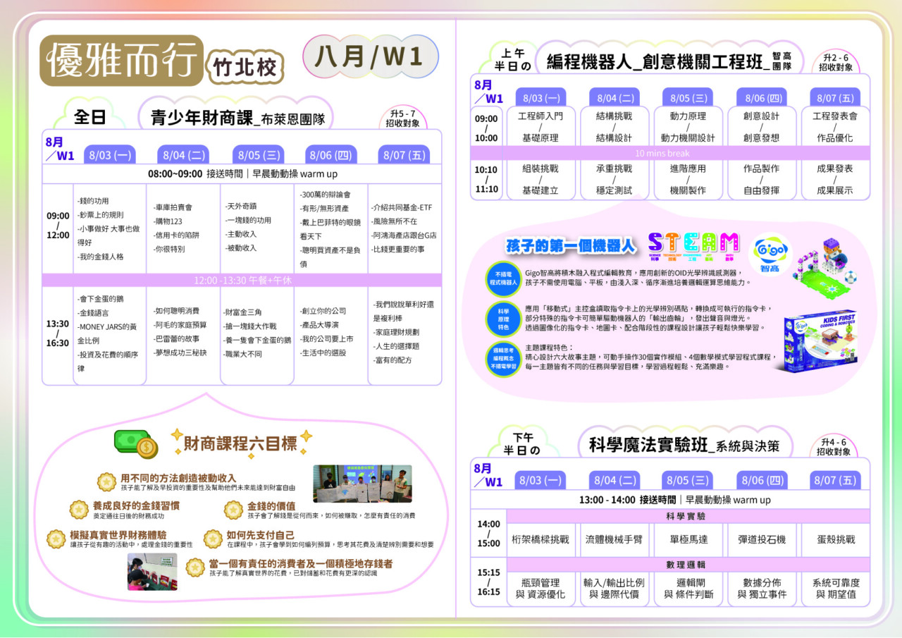Open the photo of students holding posters
902x638 pixels.
click(362, 484)
